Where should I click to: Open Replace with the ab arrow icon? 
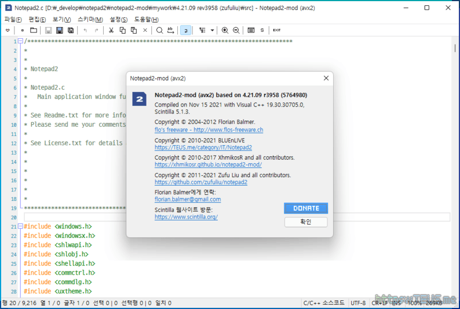click(171, 30)
